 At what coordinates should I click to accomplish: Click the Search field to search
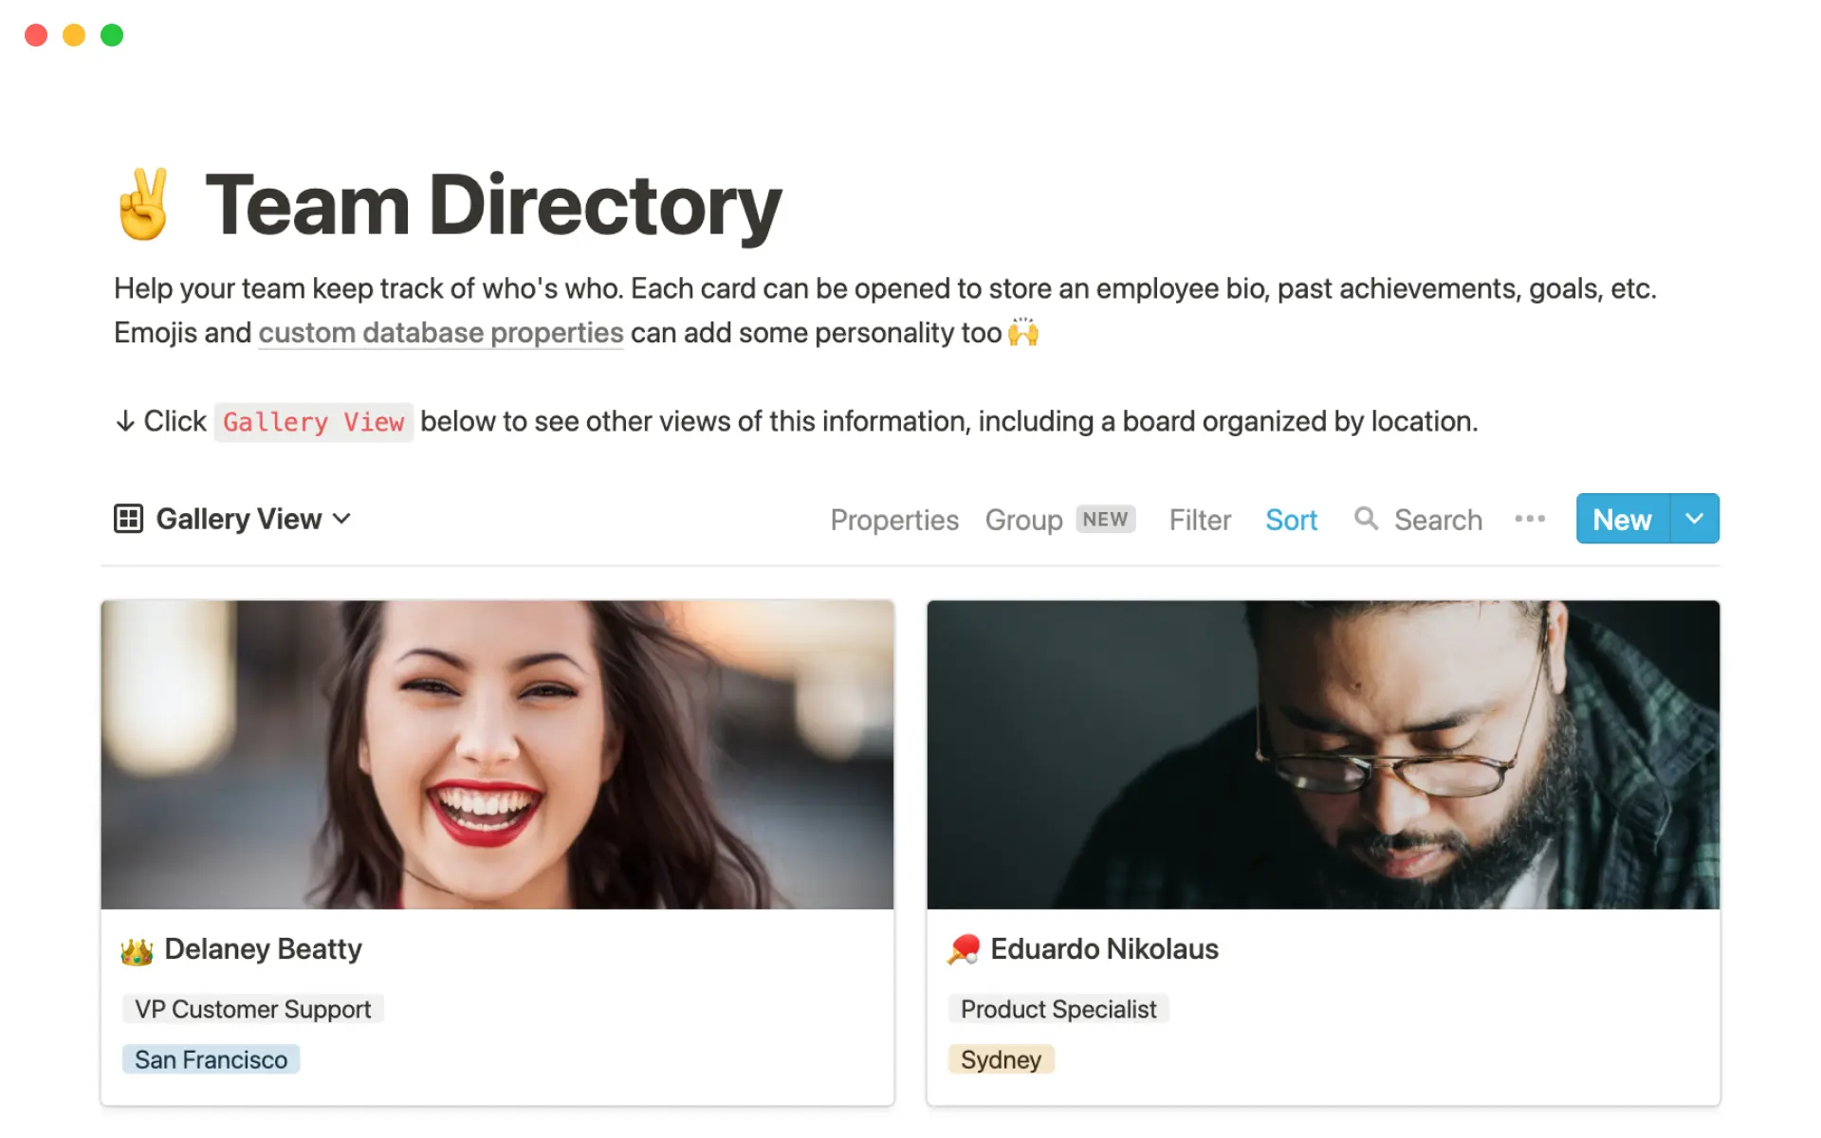coord(1419,518)
